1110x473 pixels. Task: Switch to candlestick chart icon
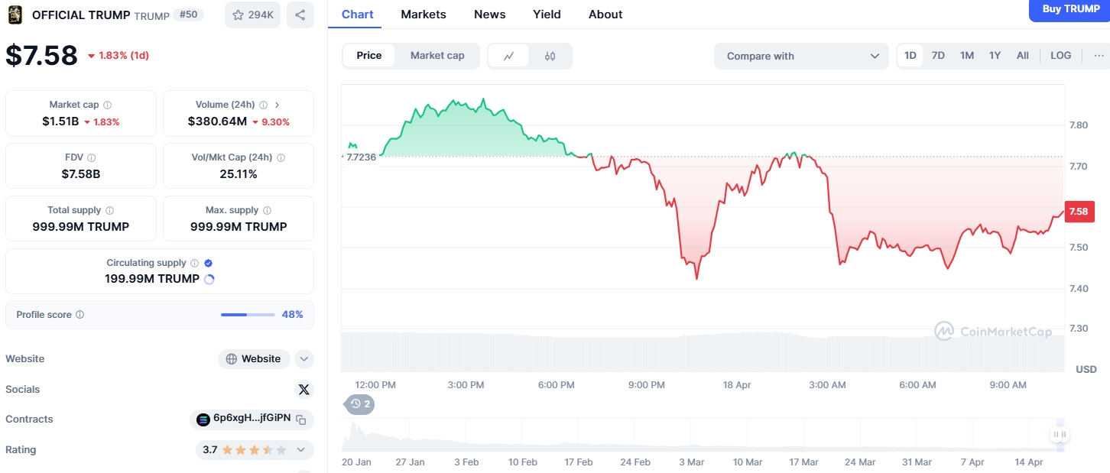pos(550,56)
